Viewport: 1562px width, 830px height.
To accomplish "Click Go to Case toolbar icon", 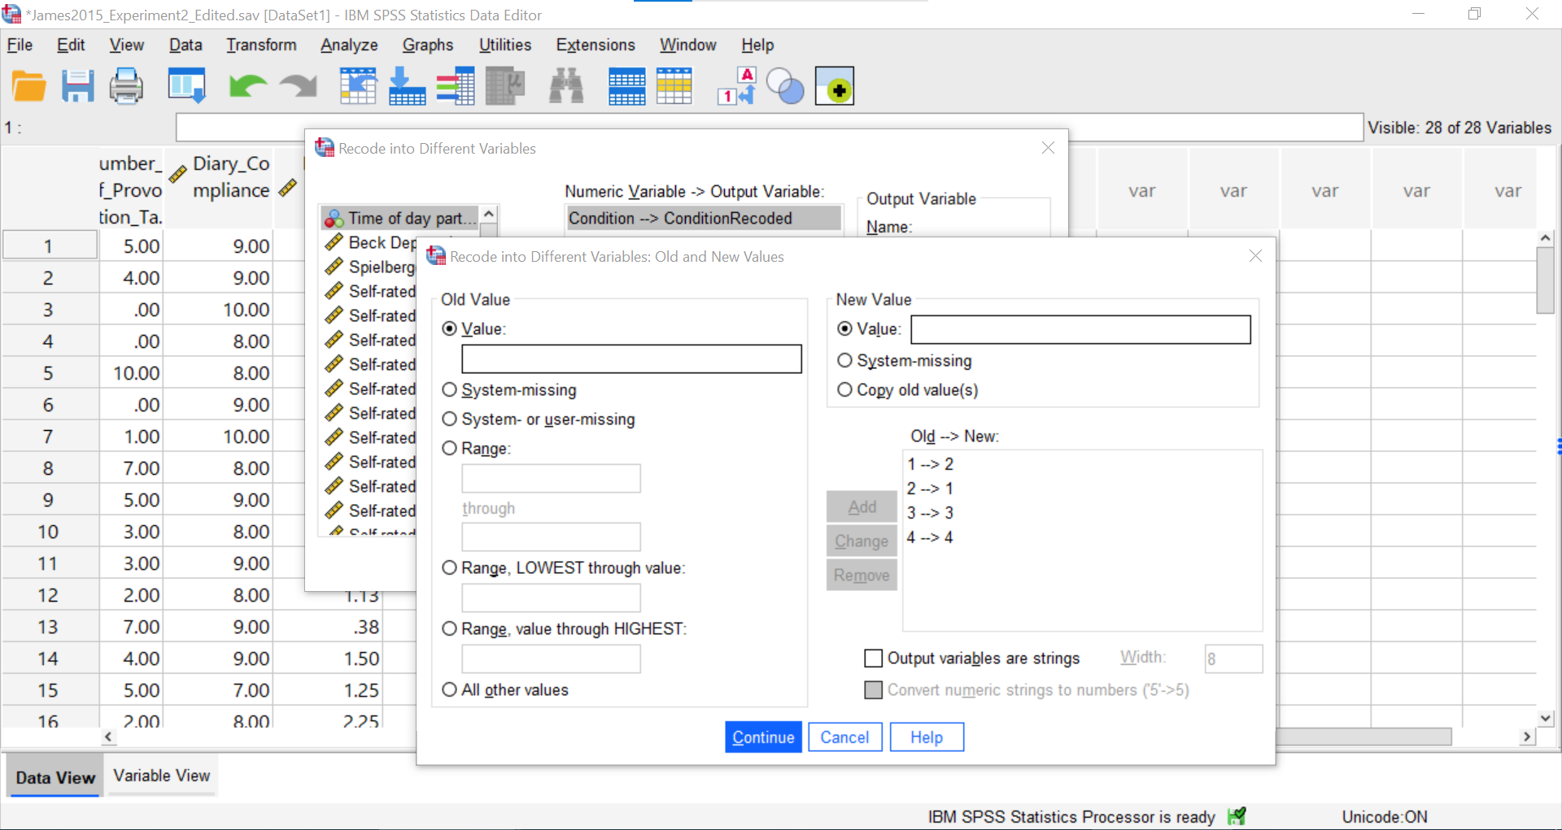I will (358, 86).
